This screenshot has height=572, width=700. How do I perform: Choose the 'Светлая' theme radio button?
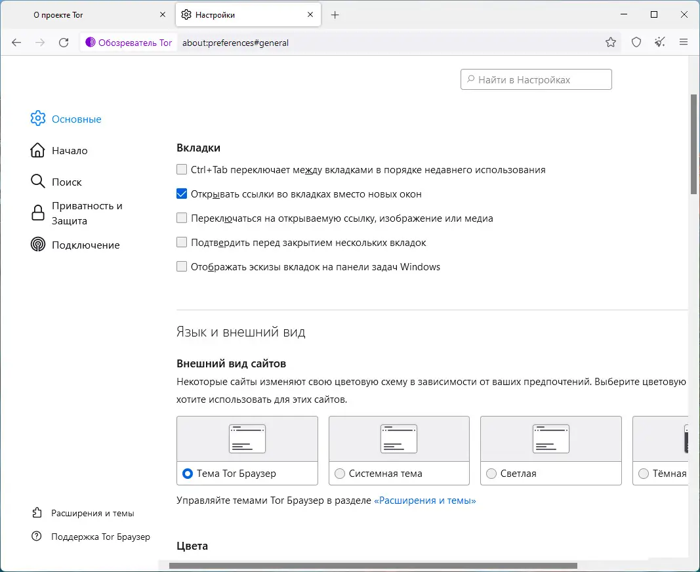tap(491, 474)
